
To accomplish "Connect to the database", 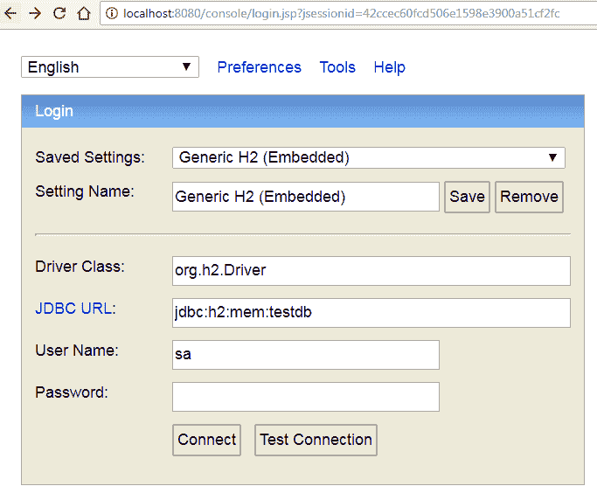I will 207,440.
